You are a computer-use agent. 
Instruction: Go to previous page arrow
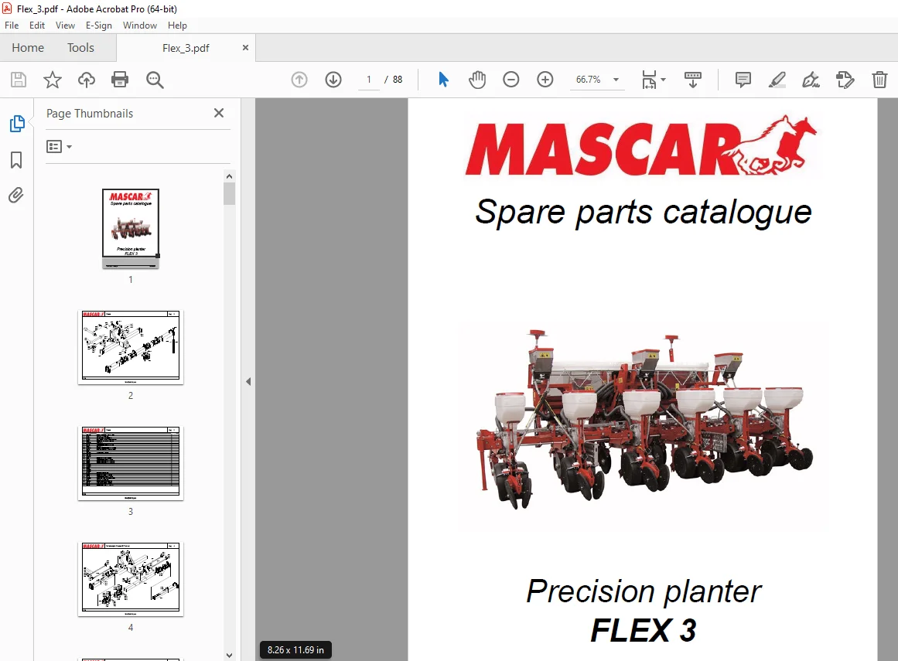tap(299, 80)
